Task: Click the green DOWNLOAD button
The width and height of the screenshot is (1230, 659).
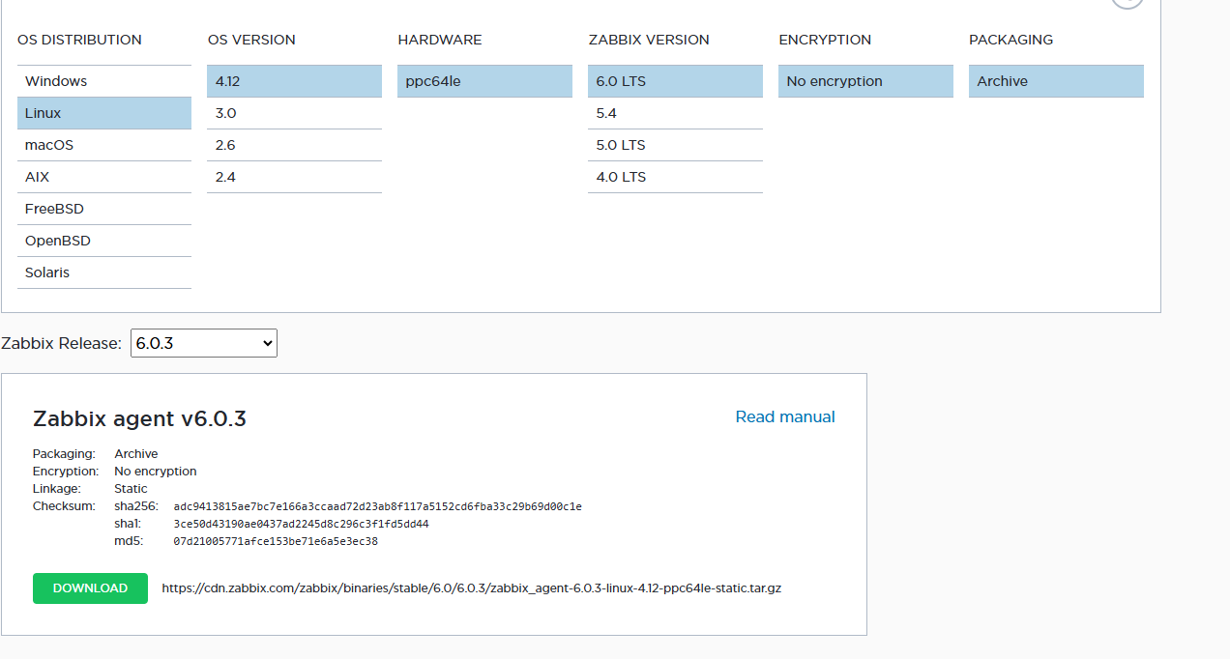Action: point(90,588)
